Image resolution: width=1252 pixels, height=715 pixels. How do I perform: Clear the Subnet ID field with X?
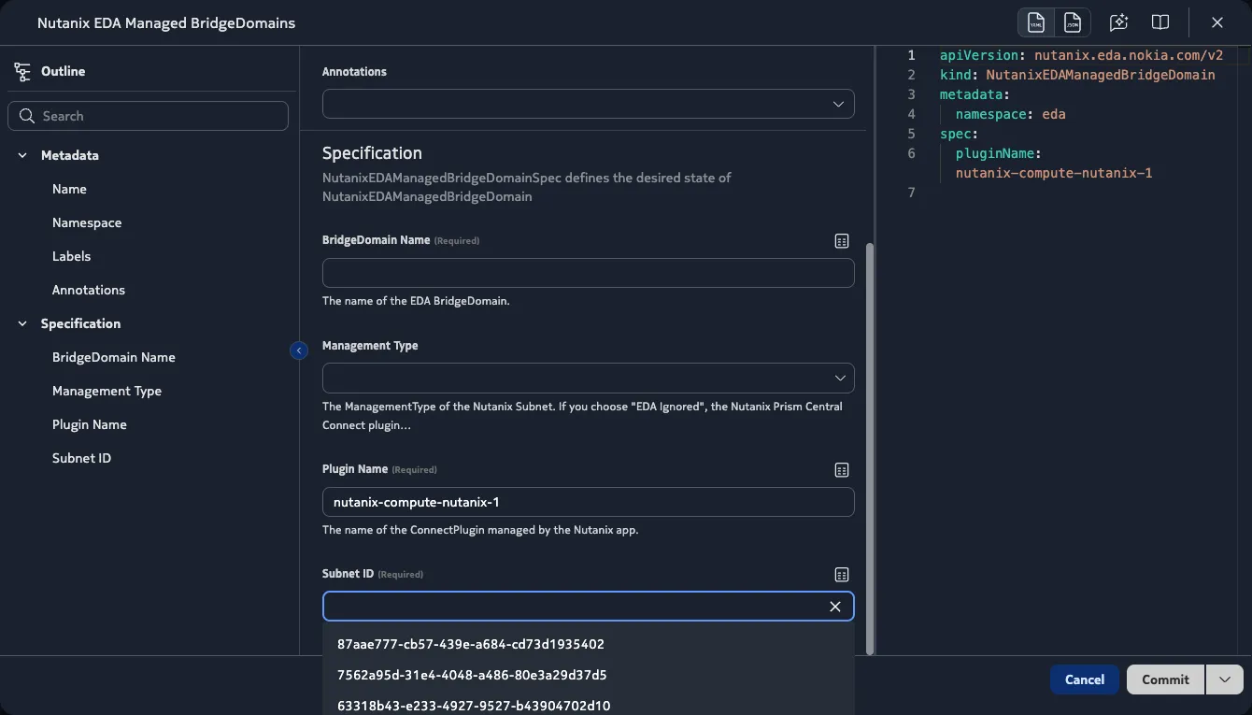click(x=835, y=607)
